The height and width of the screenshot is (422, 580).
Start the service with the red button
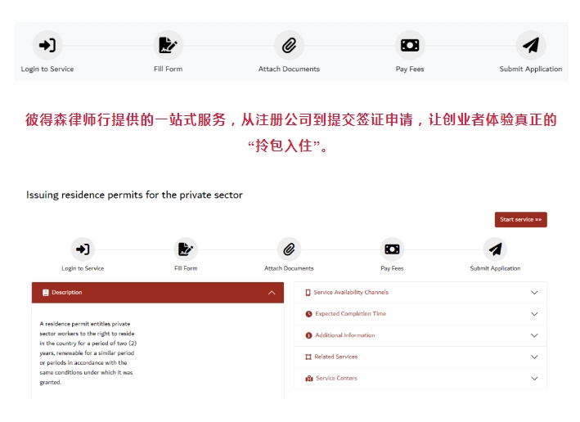(x=521, y=220)
